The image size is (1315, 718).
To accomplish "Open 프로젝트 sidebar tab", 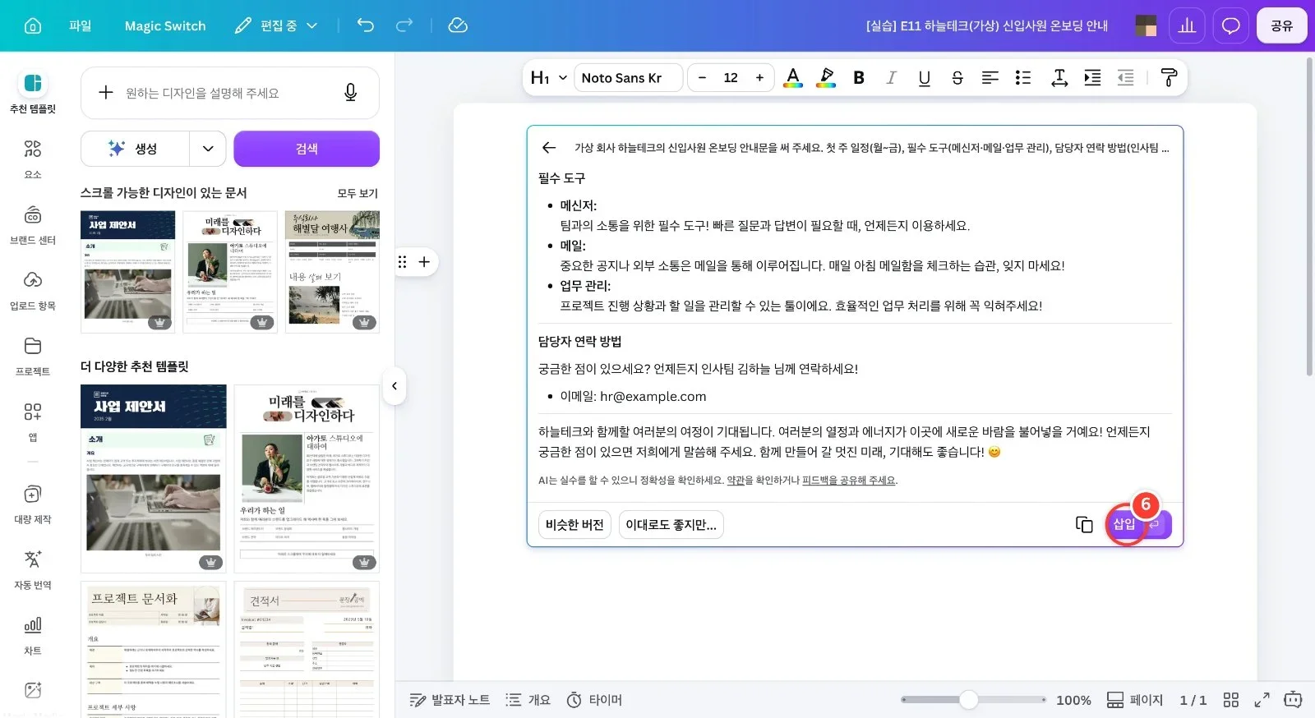I will pyautogui.click(x=33, y=356).
